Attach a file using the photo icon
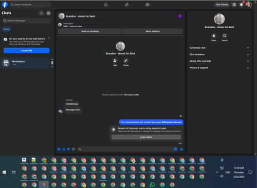 pyautogui.click(x=64, y=149)
